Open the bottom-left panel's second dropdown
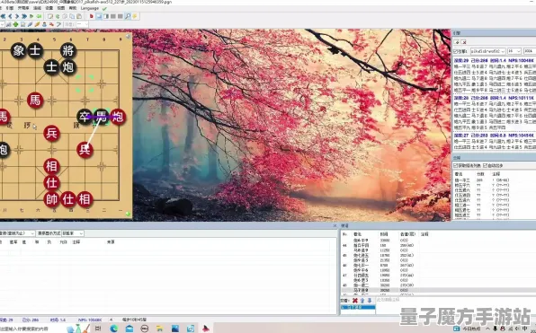Screen dimensions: 536x333 73,233
